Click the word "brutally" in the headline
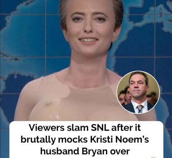 coord(38,140)
